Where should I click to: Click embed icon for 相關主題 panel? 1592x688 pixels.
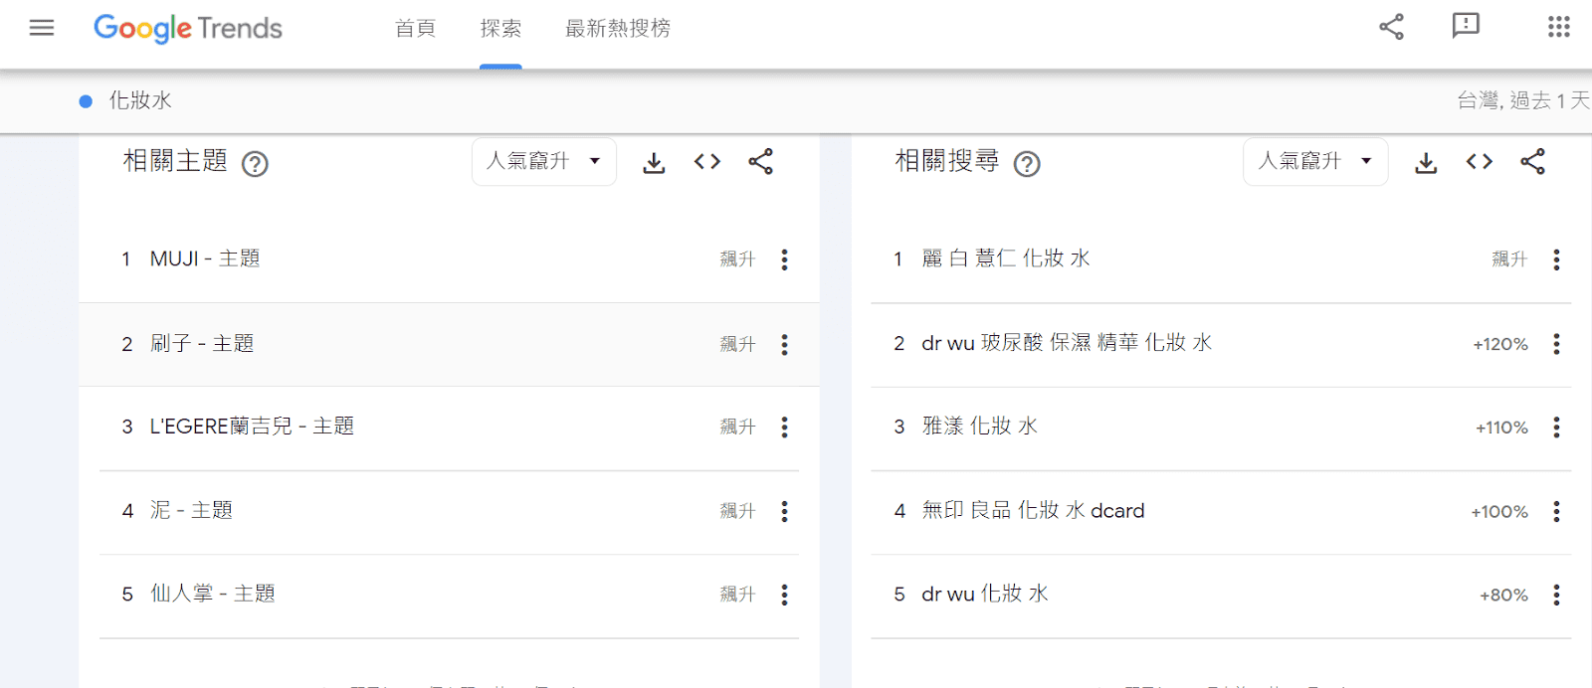click(707, 162)
